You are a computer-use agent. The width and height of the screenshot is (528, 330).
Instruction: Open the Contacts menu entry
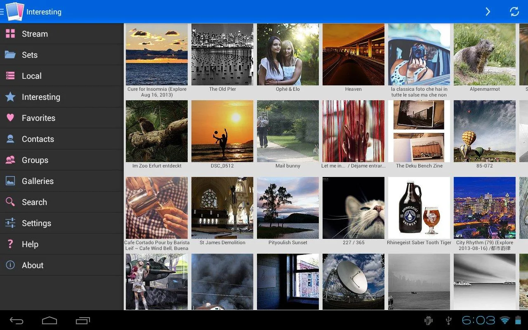click(62, 139)
